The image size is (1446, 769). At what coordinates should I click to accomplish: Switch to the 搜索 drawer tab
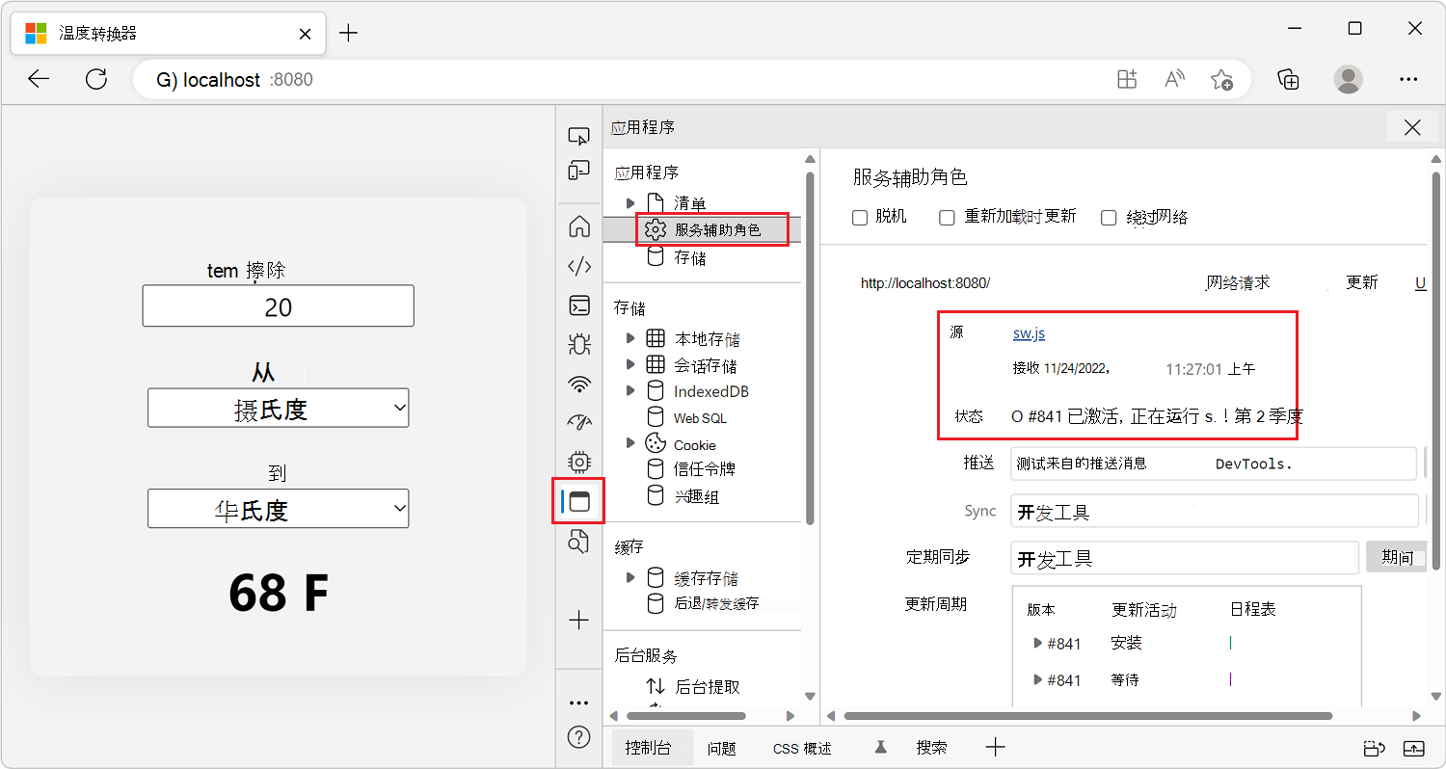pyautogui.click(x=931, y=748)
